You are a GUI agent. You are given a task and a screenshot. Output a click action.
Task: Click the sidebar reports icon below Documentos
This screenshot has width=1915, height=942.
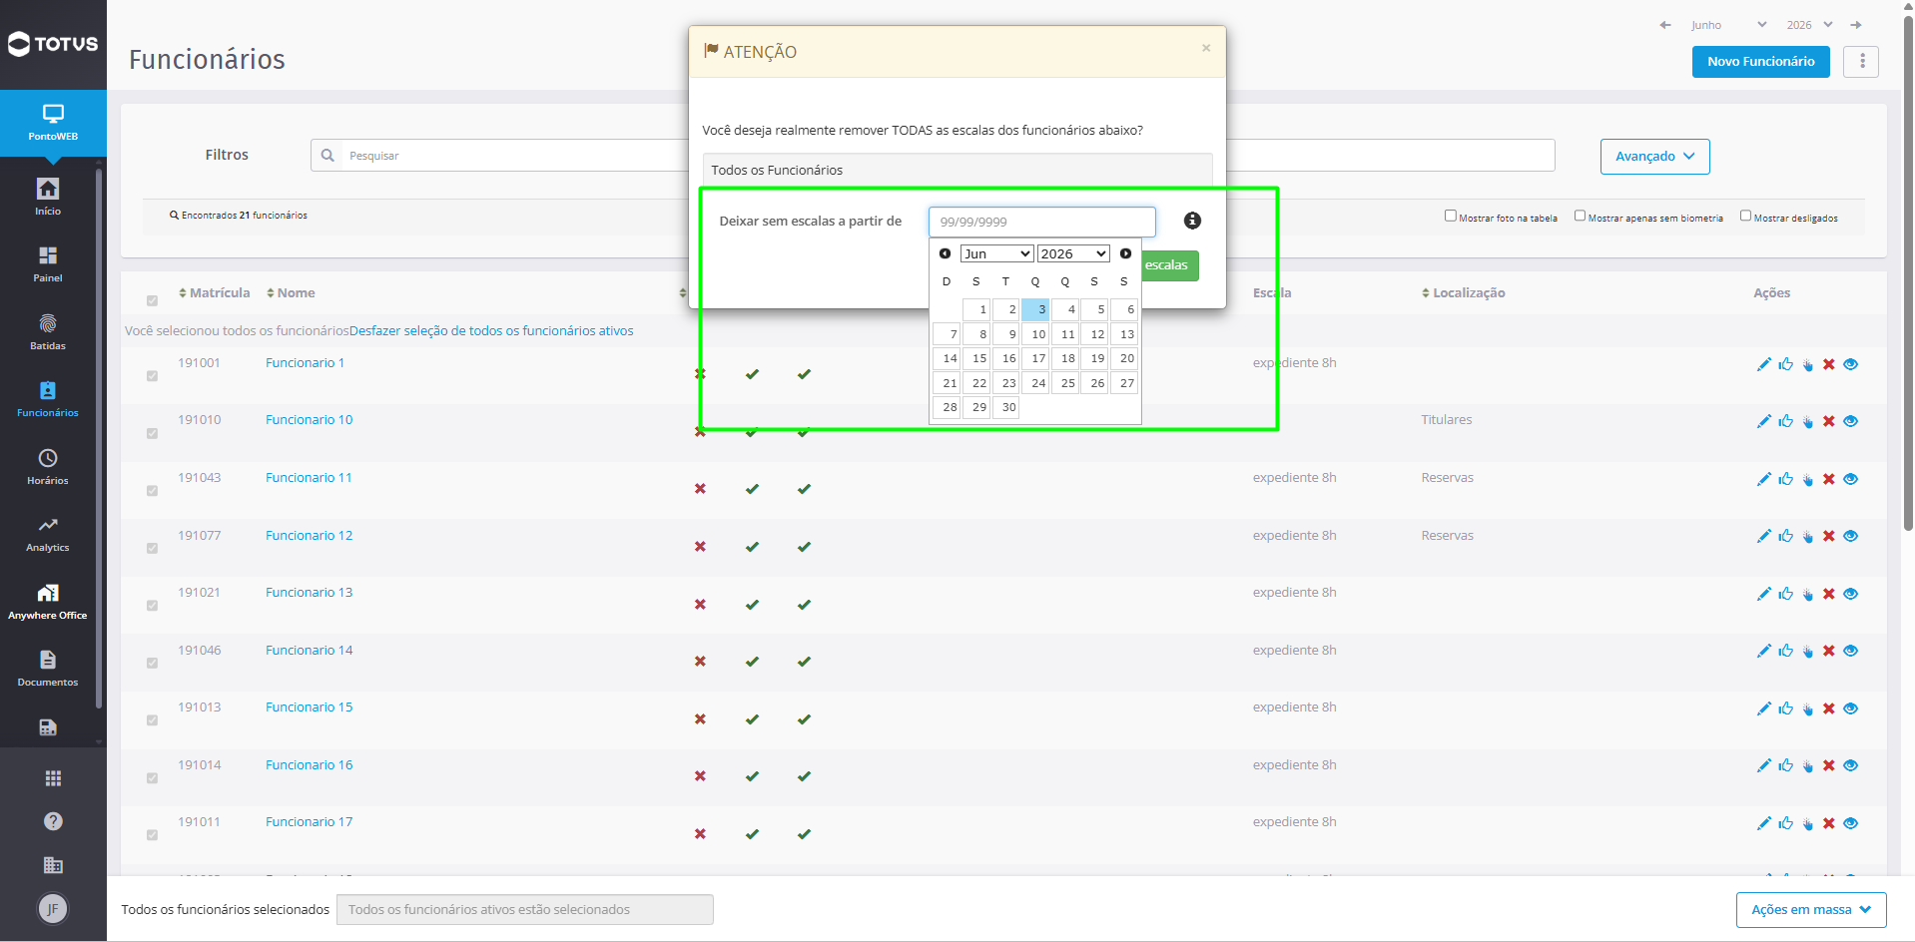48,727
